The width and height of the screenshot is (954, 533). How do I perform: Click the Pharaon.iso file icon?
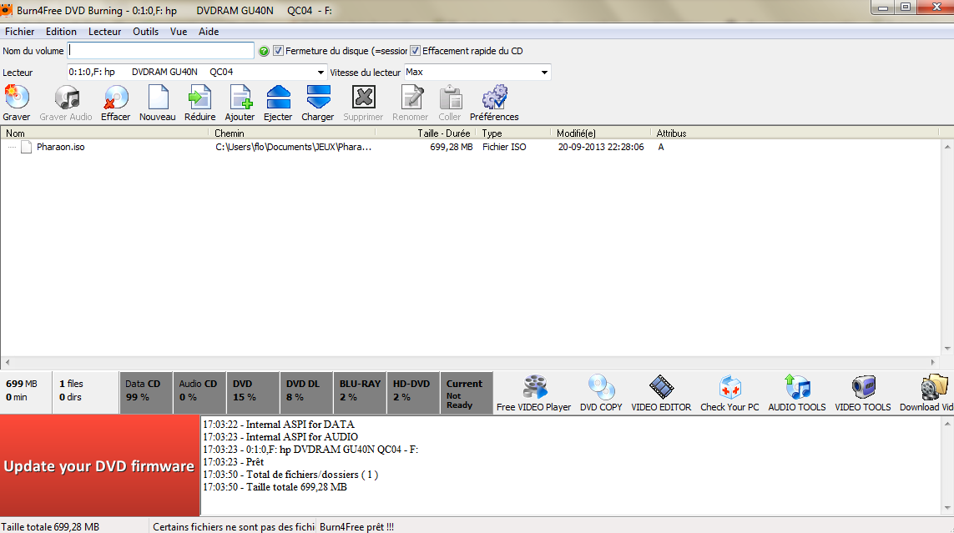pyautogui.click(x=26, y=147)
